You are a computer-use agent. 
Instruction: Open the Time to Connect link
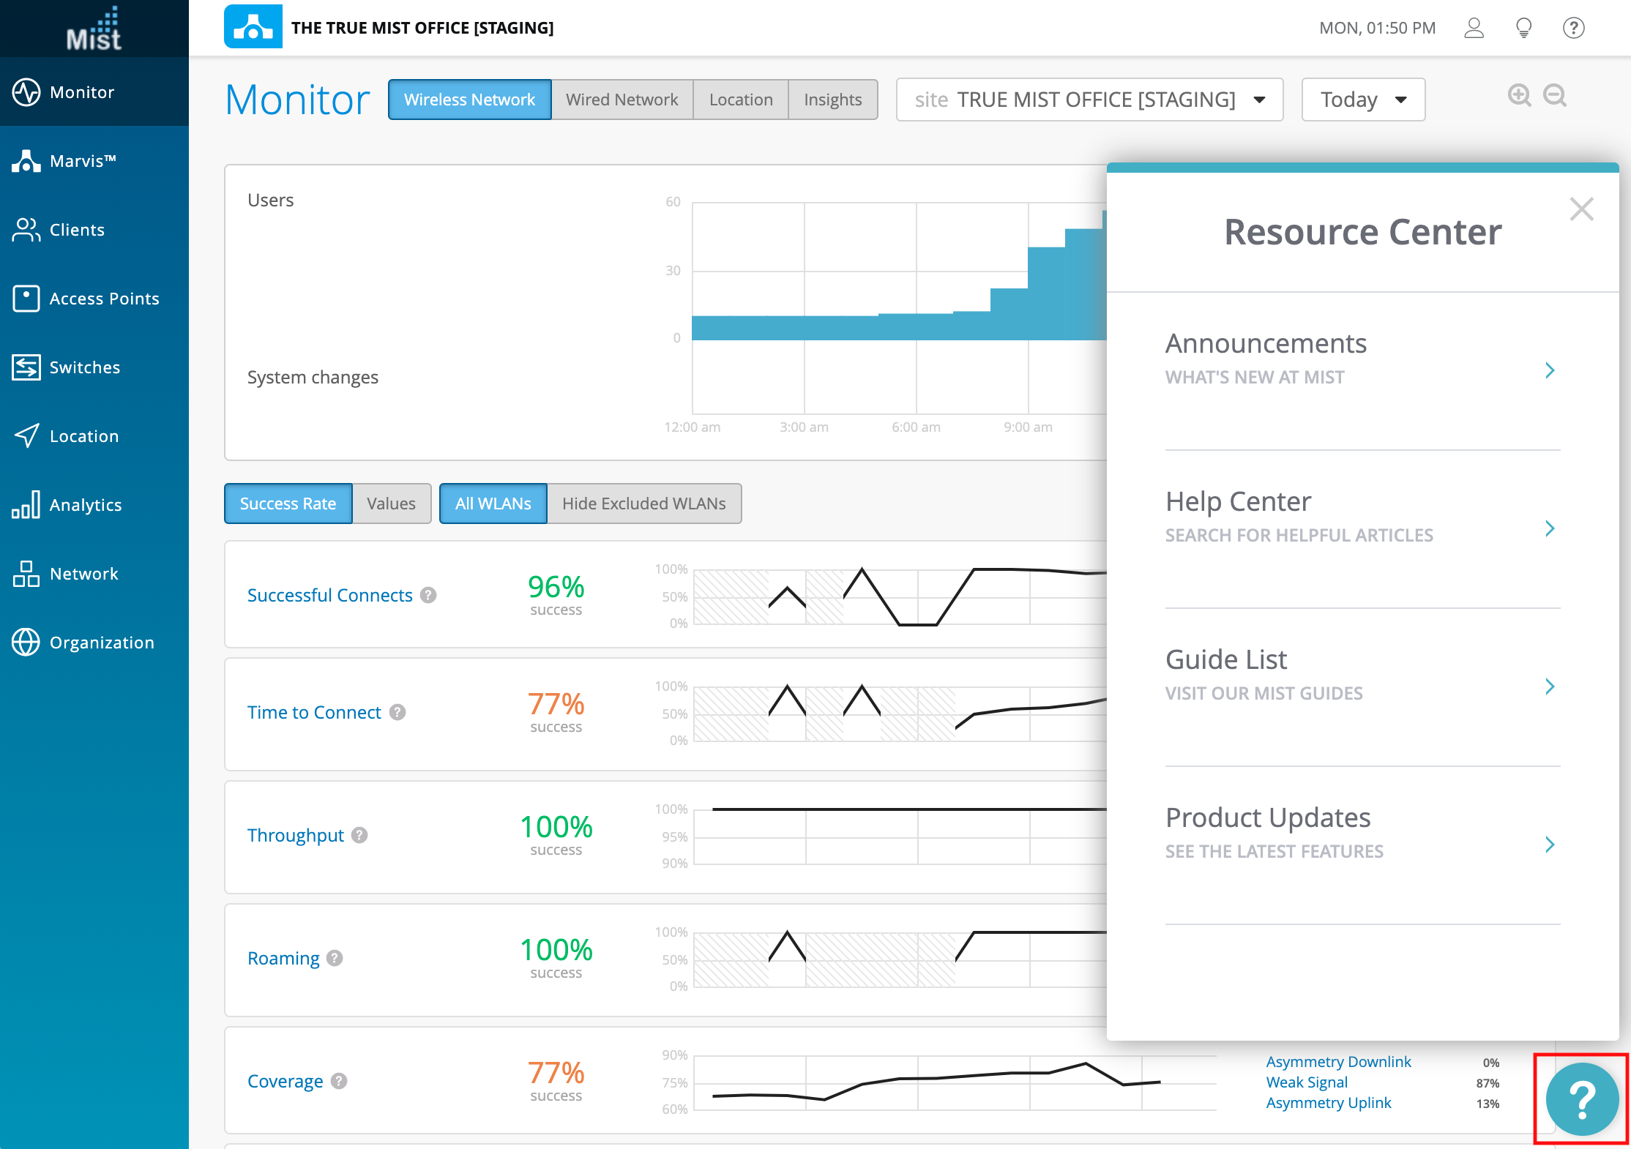pos(314,712)
